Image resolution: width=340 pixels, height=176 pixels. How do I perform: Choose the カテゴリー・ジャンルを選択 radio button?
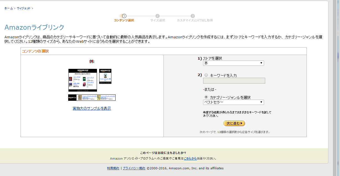click(206, 97)
